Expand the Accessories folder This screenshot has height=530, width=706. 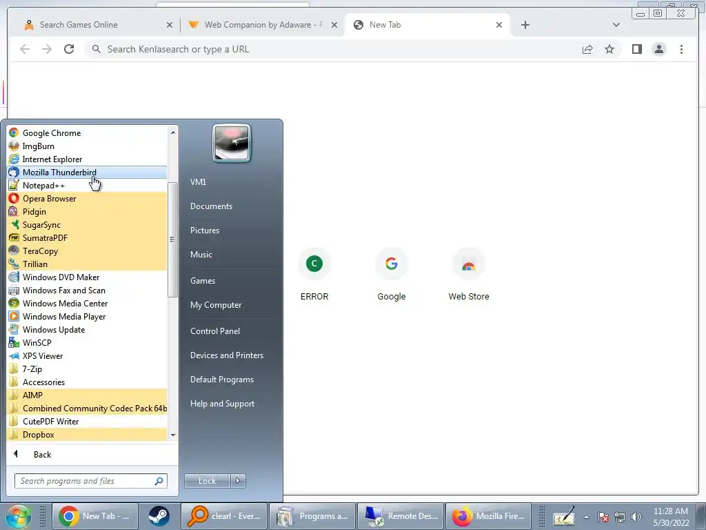[x=88, y=381]
